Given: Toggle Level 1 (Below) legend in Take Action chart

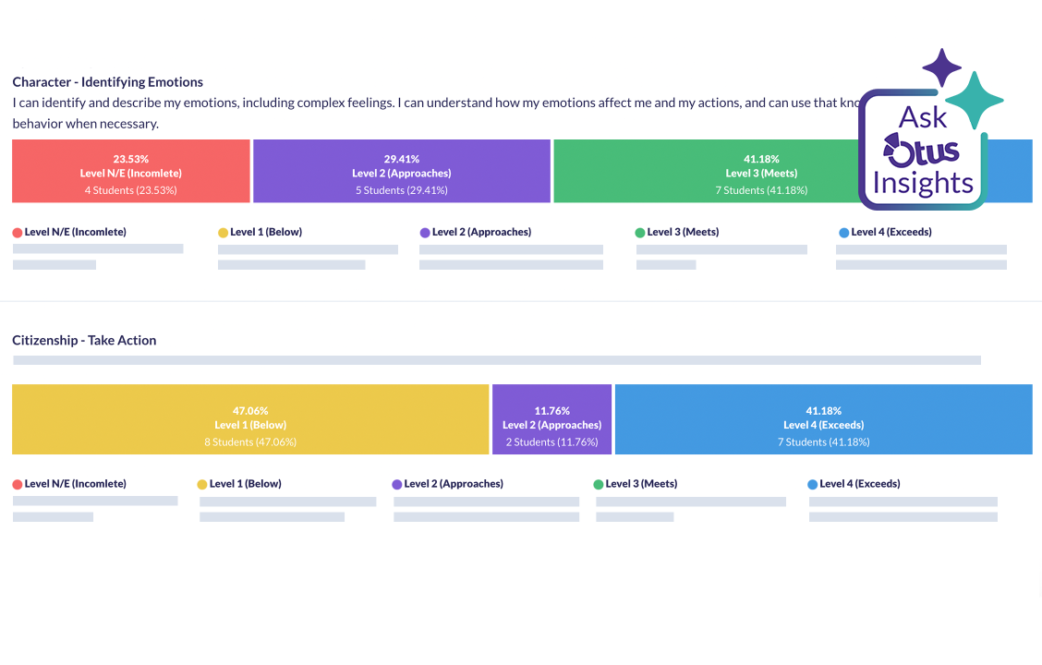Looking at the screenshot, I should tap(202, 483).
